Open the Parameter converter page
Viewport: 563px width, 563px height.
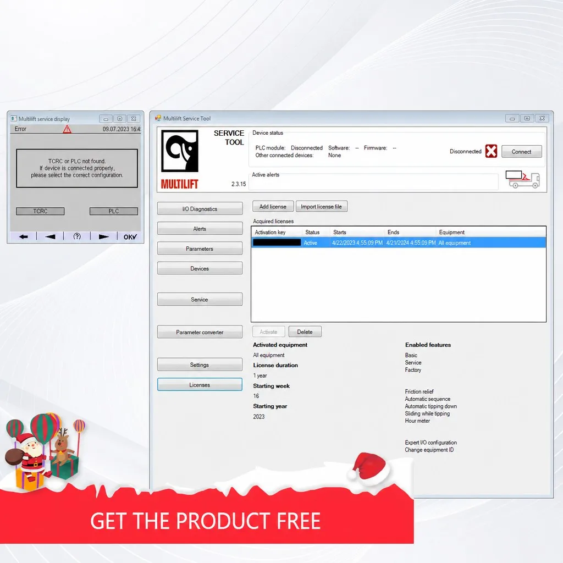click(x=200, y=332)
